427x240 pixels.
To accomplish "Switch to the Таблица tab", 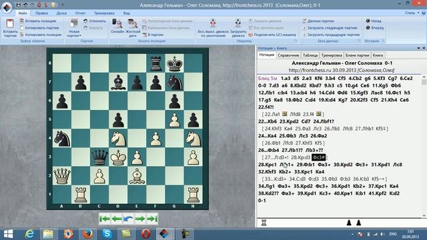I will [x=310, y=55].
